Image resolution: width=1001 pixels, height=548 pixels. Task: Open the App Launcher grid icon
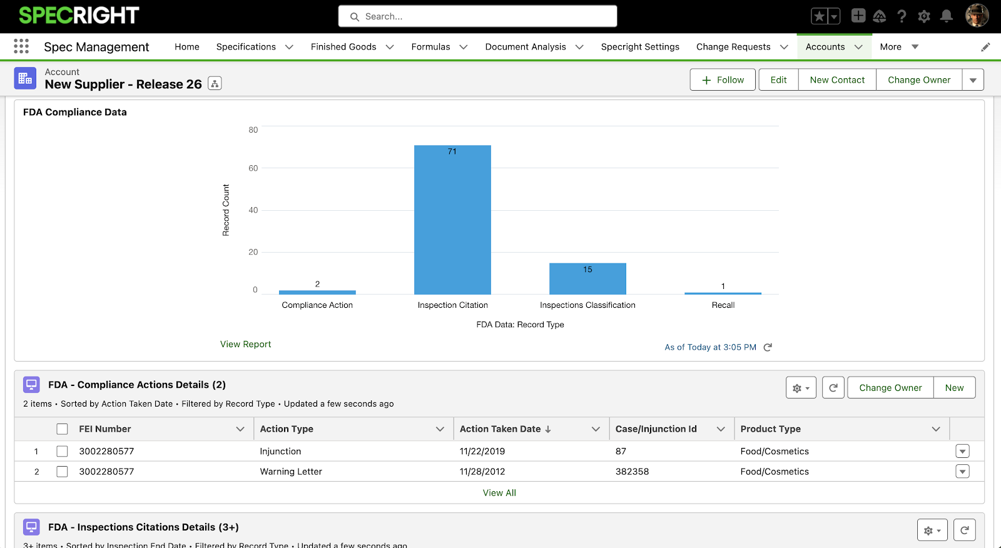click(x=21, y=46)
